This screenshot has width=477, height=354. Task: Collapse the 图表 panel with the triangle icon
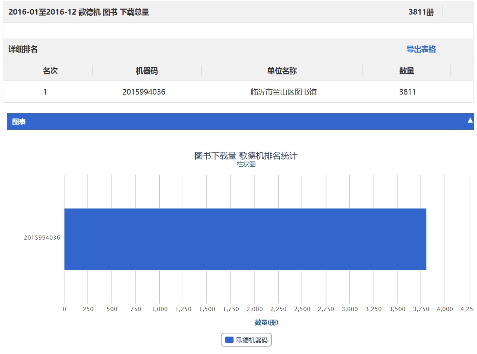pos(470,120)
